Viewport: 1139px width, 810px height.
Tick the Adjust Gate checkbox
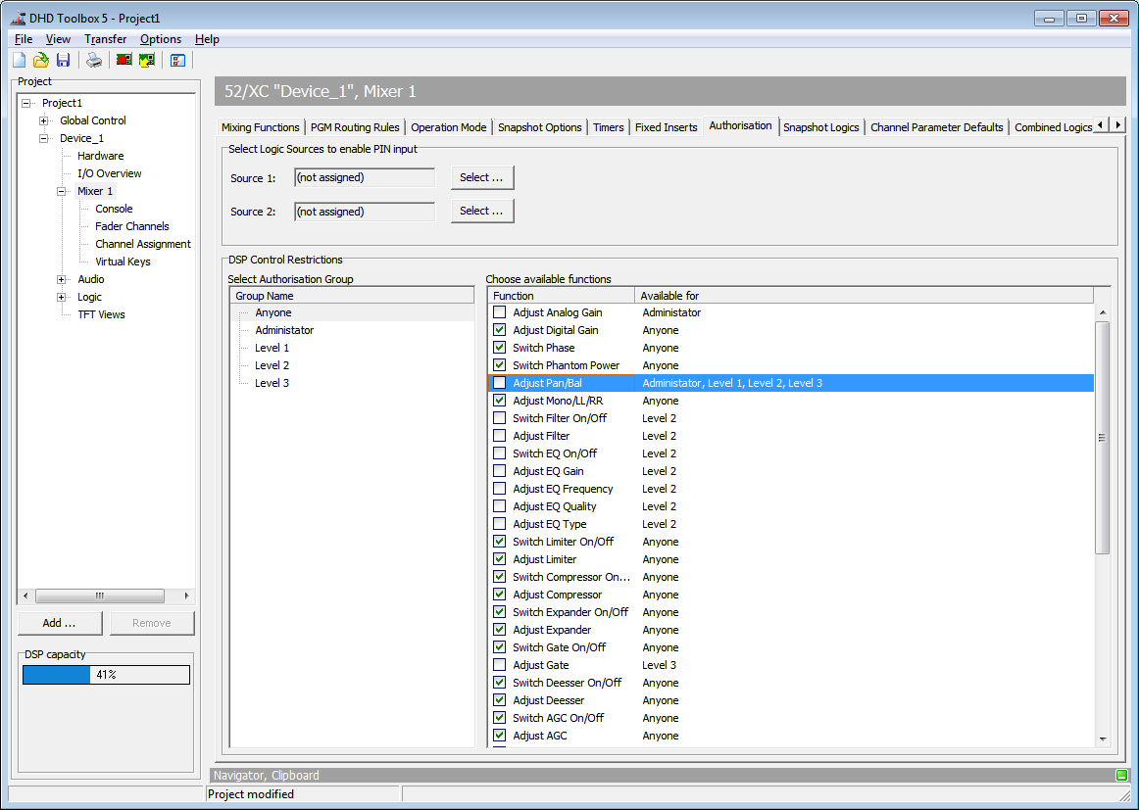pyautogui.click(x=500, y=665)
